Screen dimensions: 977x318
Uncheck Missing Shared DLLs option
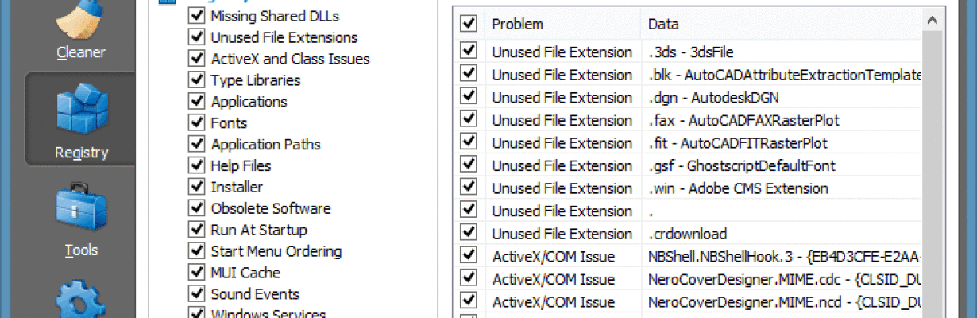coord(196,16)
